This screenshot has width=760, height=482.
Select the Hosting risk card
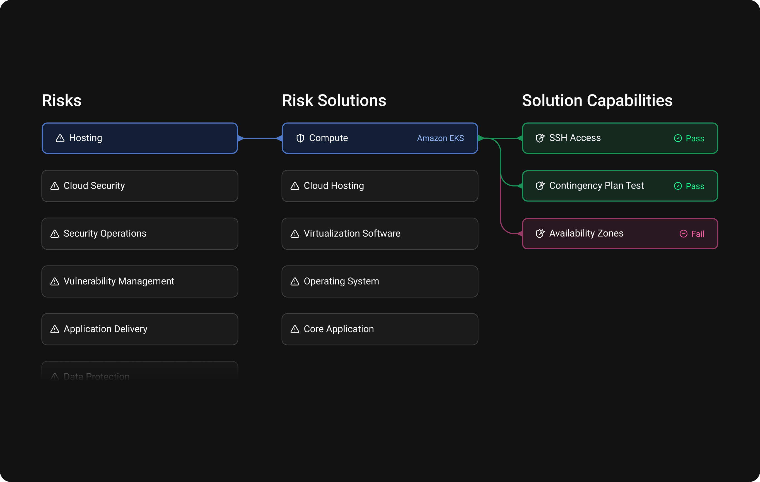[x=140, y=138]
